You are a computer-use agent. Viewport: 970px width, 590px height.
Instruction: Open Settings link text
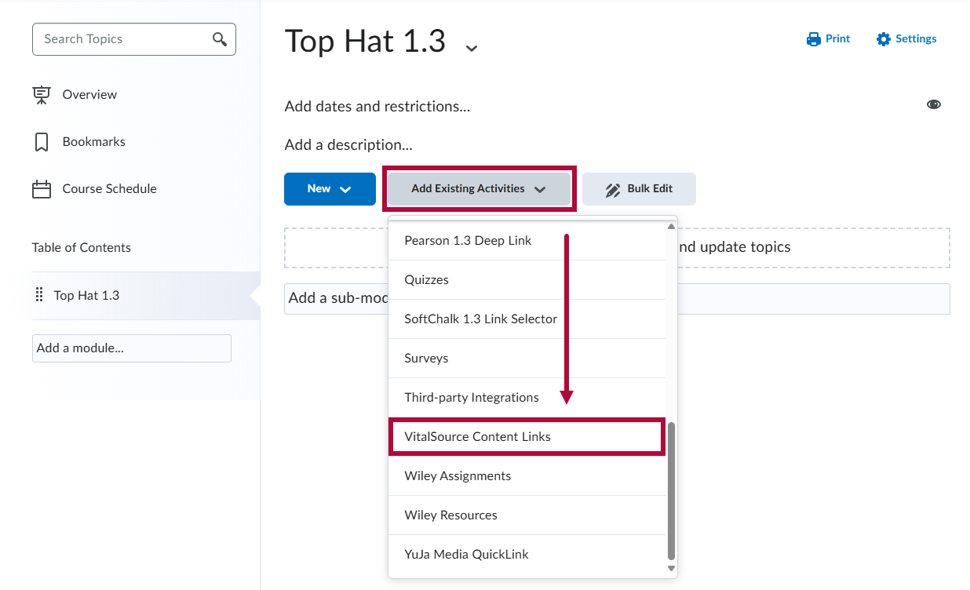pyautogui.click(x=916, y=39)
